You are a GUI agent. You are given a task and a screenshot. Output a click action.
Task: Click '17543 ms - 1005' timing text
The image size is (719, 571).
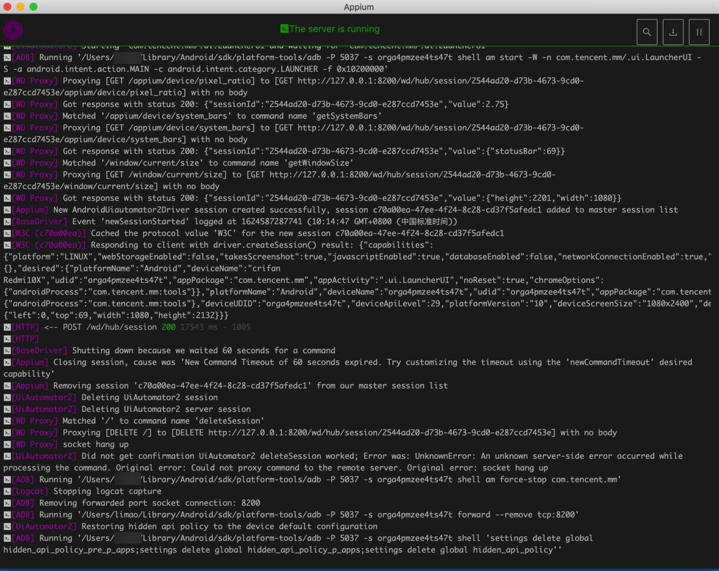pos(215,327)
